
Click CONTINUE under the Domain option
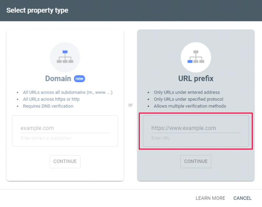tap(65, 161)
